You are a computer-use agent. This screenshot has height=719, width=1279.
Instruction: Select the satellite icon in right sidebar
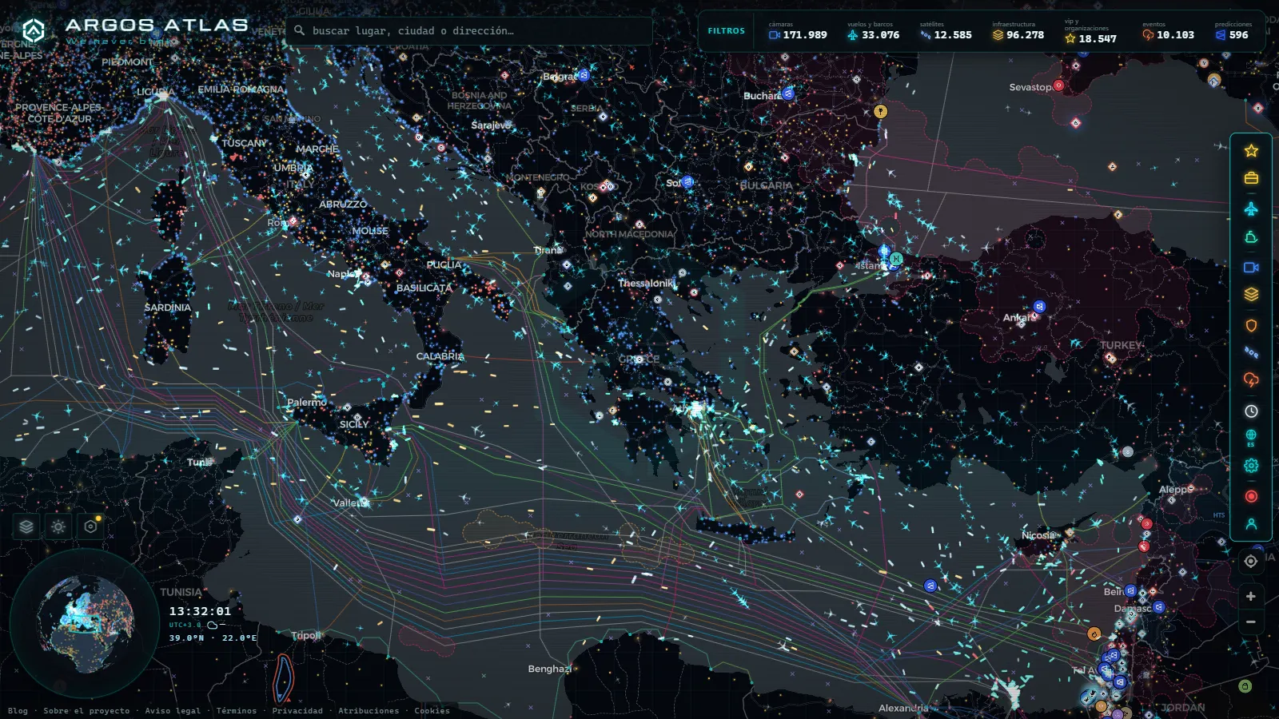(x=1251, y=352)
